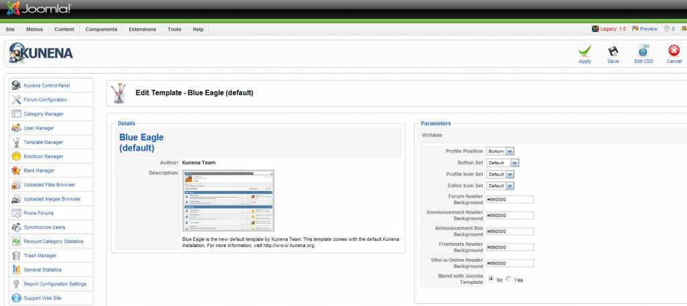Open the Profile Position dropdown
Viewport: 687px width, 306px height.
tap(500, 151)
